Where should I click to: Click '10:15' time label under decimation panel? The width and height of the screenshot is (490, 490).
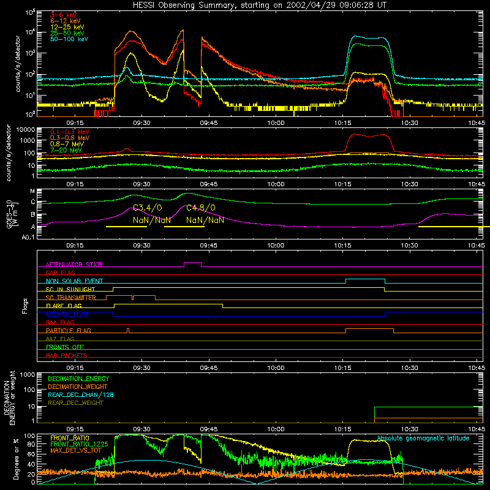click(x=343, y=429)
